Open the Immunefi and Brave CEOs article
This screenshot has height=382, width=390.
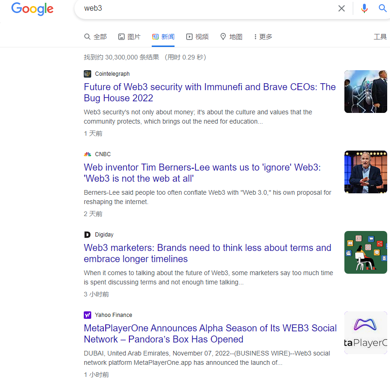pos(209,92)
